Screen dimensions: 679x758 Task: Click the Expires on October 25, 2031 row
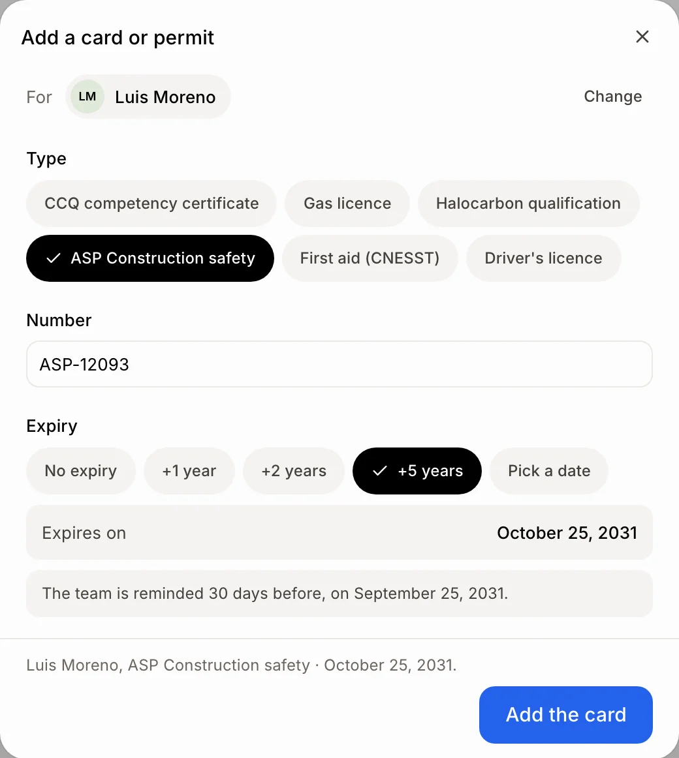coord(339,533)
